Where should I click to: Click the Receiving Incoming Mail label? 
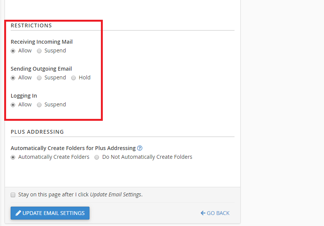coord(41,42)
